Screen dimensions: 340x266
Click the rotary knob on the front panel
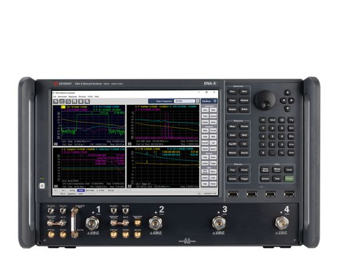point(265,100)
